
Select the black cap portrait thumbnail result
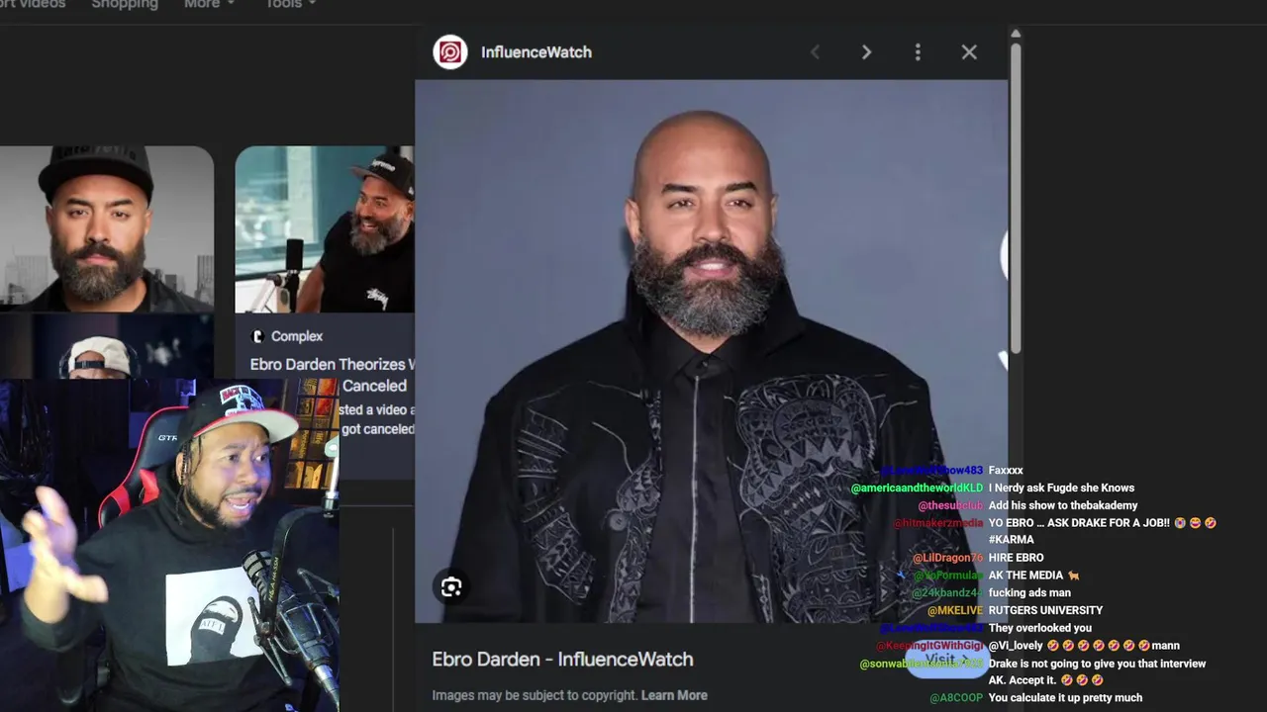point(107,229)
